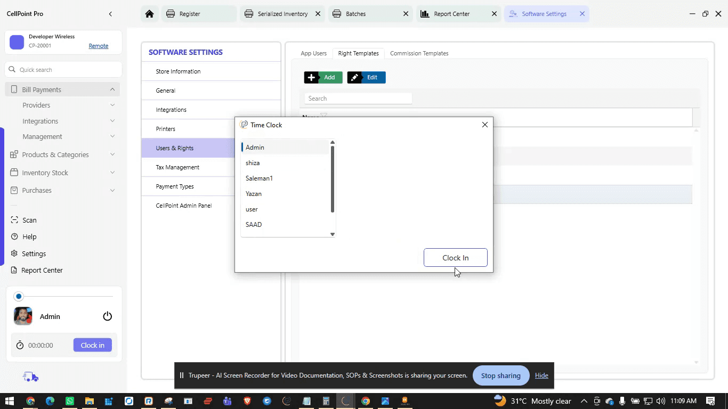Open the Windows Start menu
Viewport: 728px width, 409px height.
(9, 401)
